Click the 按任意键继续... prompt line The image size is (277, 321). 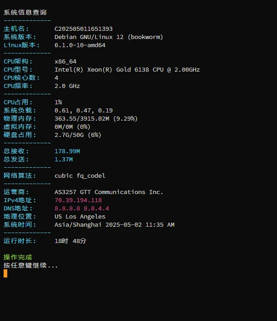(30, 265)
